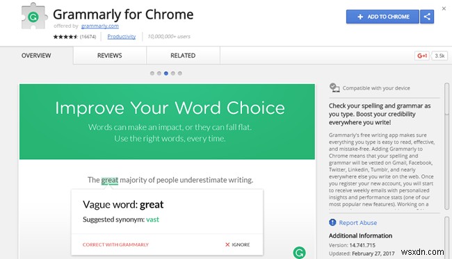Click the compatible-with-device icon
The width and height of the screenshot is (452, 259).
(x=334, y=87)
